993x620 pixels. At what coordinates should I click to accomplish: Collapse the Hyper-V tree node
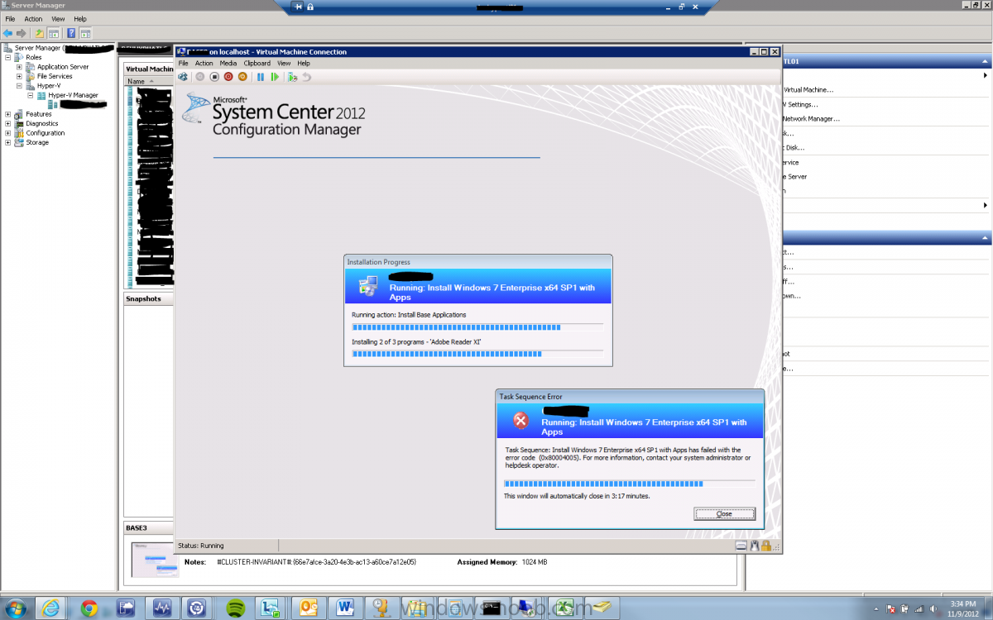pos(19,85)
